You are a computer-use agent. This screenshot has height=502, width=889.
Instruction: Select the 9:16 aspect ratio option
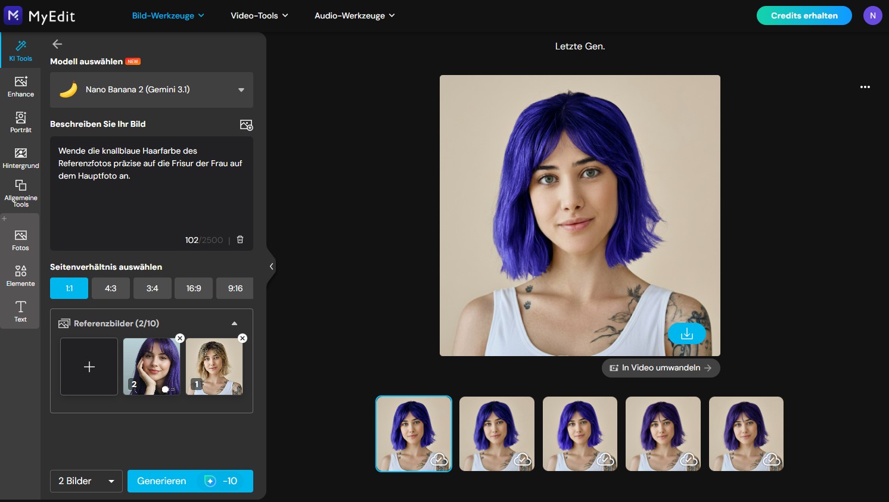tap(234, 288)
